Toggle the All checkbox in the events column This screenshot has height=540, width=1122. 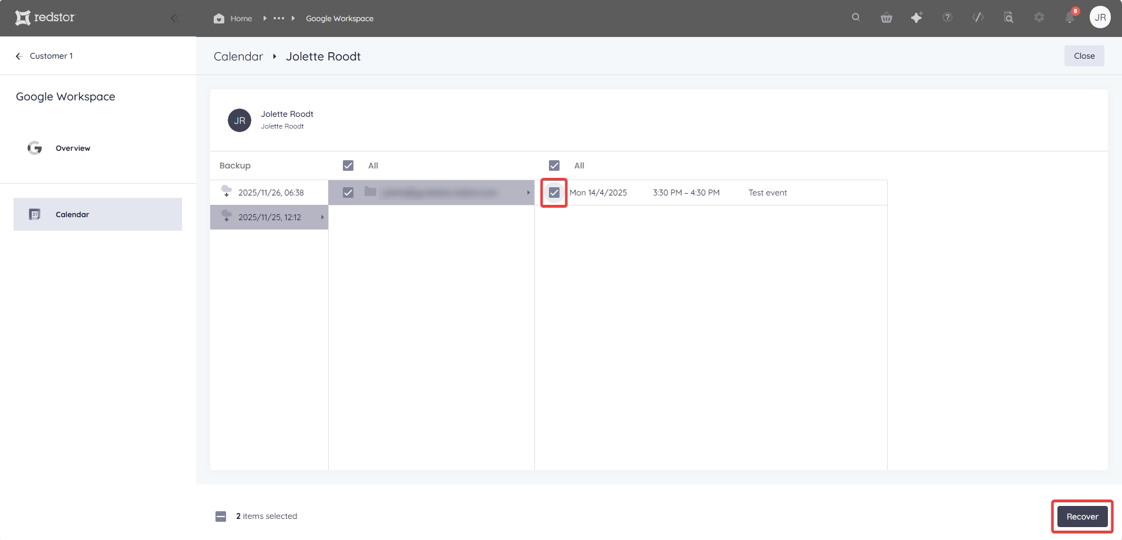[x=554, y=166]
